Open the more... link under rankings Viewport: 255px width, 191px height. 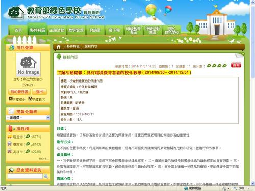point(44,158)
